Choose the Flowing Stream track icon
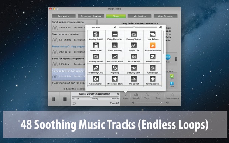This screenshot has width=229, height=143. [134, 34]
